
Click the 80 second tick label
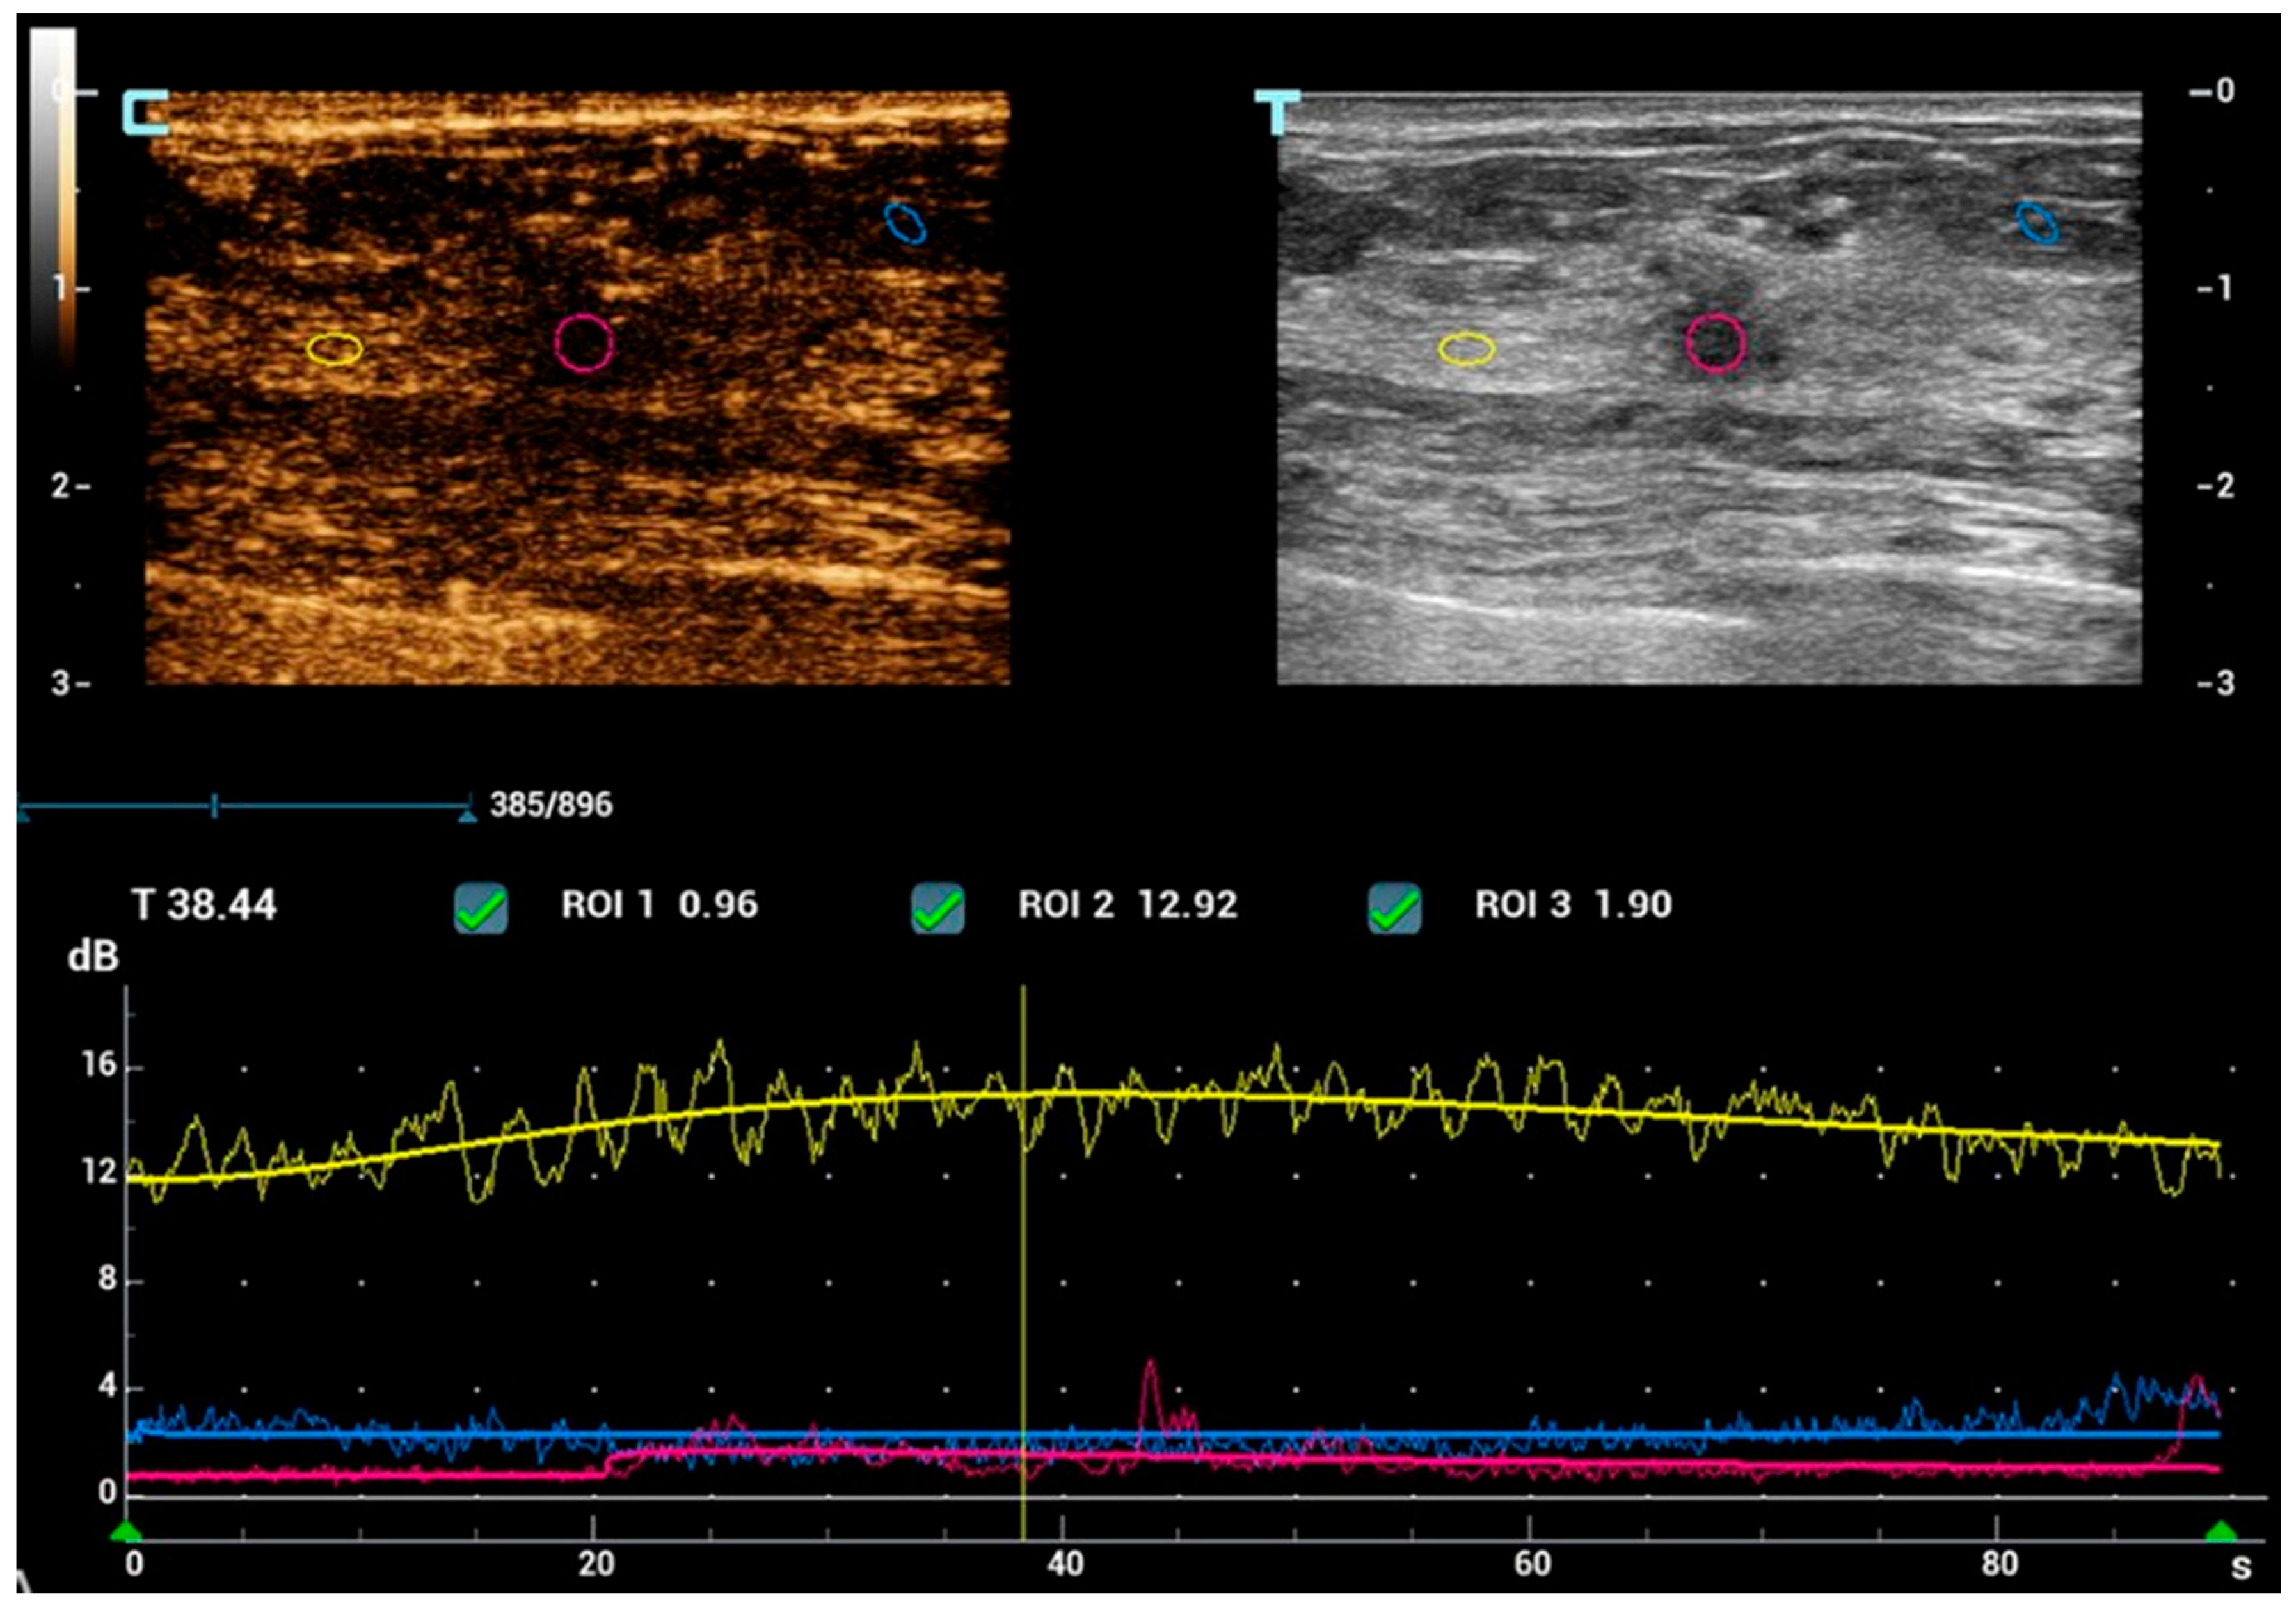pos(1999,1564)
